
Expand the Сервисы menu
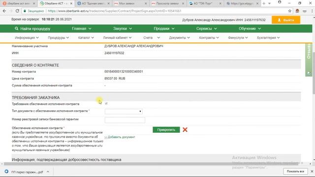click(206, 29)
